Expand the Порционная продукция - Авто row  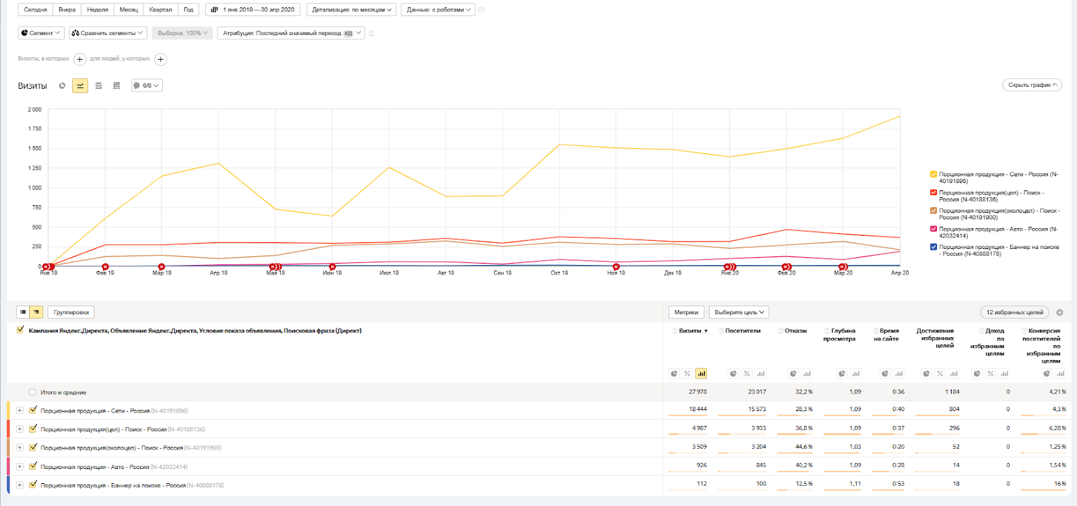point(20,466)
